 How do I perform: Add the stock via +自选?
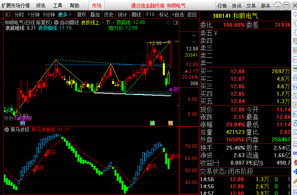tap(178, 15)
